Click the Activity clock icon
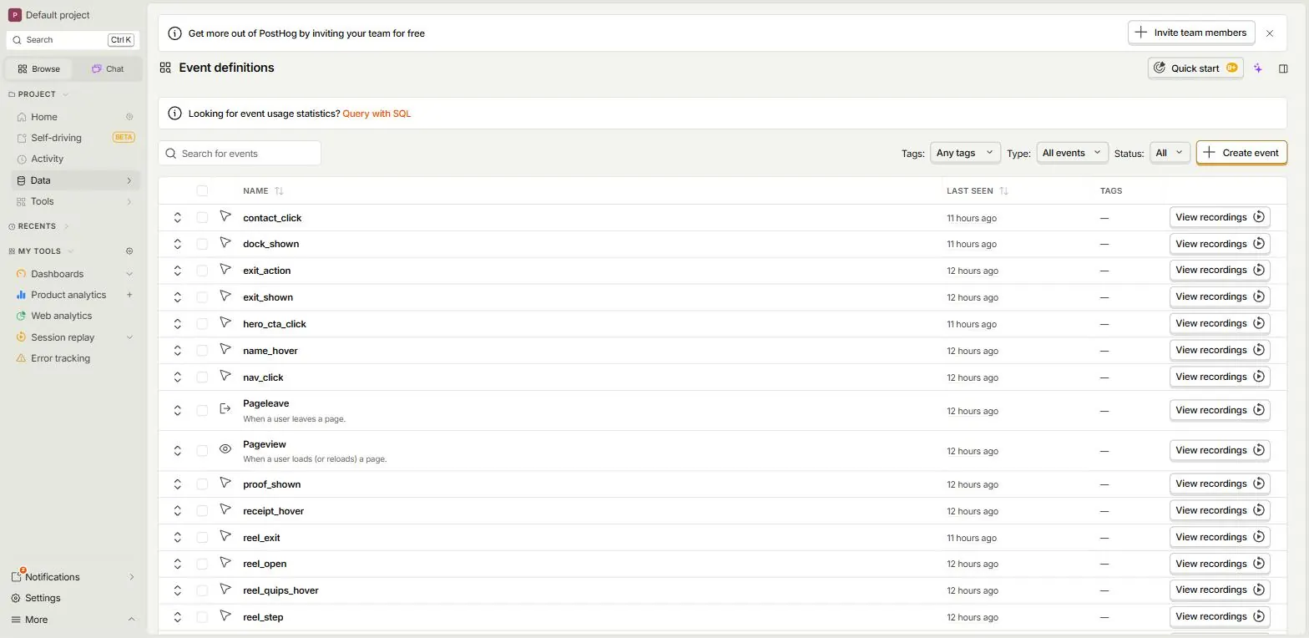Image resolution: width=1309 pixels, height=638 pixels. click(22, 159)
